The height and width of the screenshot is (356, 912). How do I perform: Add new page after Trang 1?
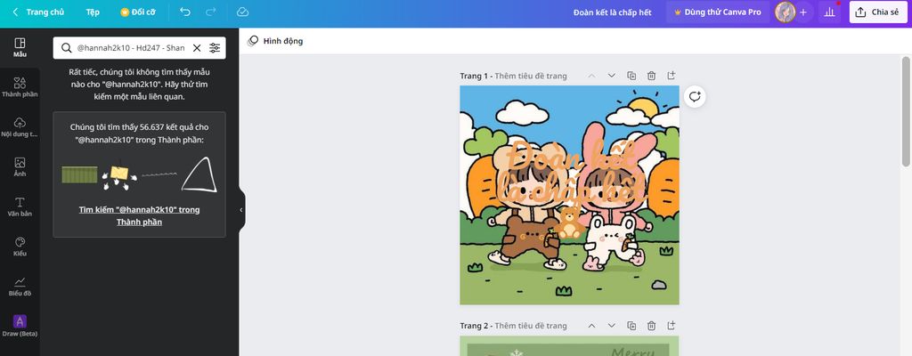(x=672, y=76)
